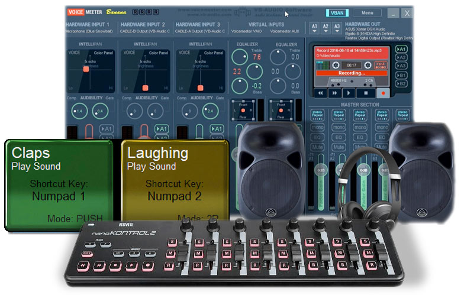This screenshot has width=464, height=295.
Task: Mute the A2 master bus
Action: pos(339,147)
